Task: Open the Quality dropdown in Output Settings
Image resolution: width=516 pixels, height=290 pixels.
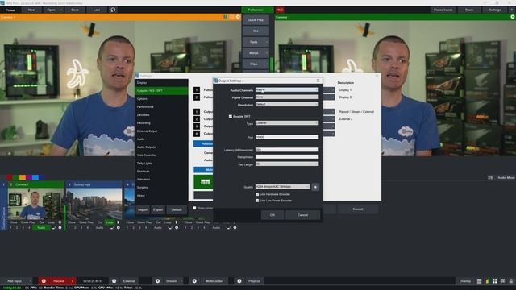Action: coord(282,187)
